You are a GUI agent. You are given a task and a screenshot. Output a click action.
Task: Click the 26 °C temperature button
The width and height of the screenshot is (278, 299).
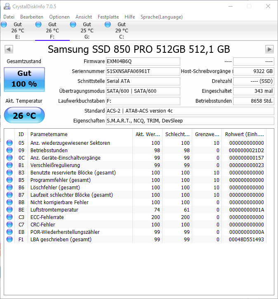[24, 115]
